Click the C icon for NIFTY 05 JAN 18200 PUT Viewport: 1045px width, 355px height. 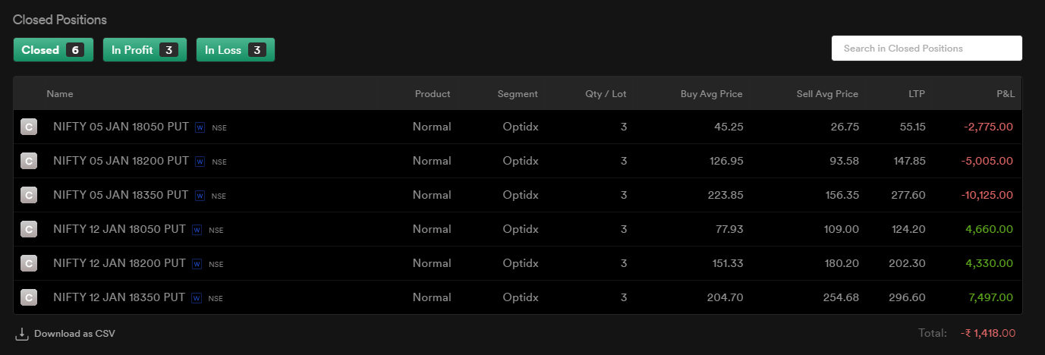pos(29,162)
